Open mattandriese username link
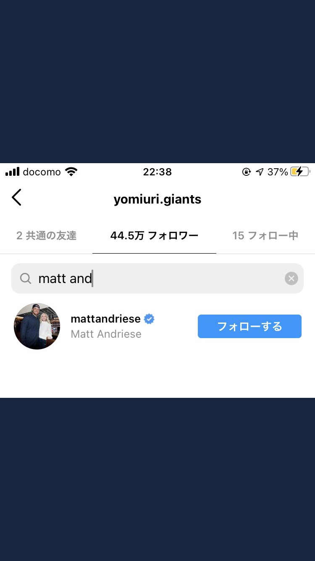 (x=105, y=319)
